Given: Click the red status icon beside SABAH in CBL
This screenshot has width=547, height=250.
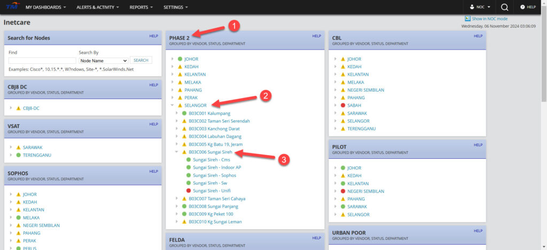Looking at the screenshot, I should coord(343,106).
